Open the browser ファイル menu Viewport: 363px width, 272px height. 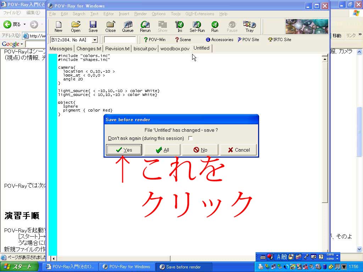(12, 12)
